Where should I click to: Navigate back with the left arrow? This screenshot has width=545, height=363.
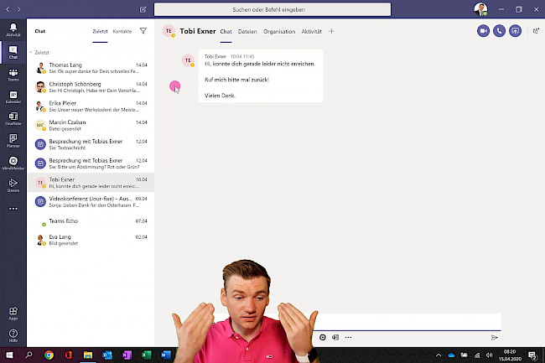click(x=8, y=10)
